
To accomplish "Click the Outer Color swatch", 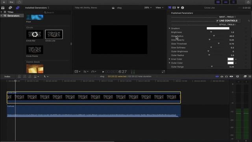I will click(230, 63).
